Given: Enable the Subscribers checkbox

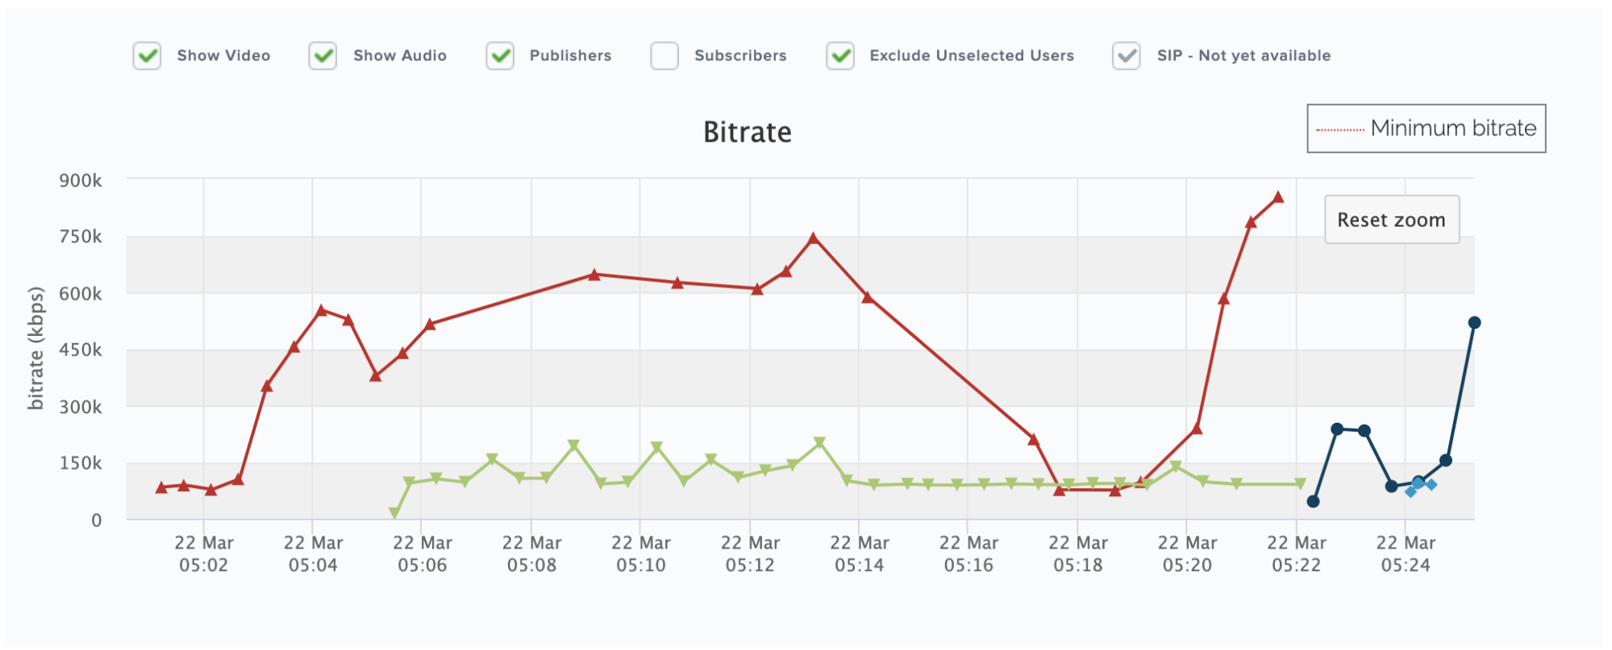Looking at the screenshot, I should tap(664, 56).
